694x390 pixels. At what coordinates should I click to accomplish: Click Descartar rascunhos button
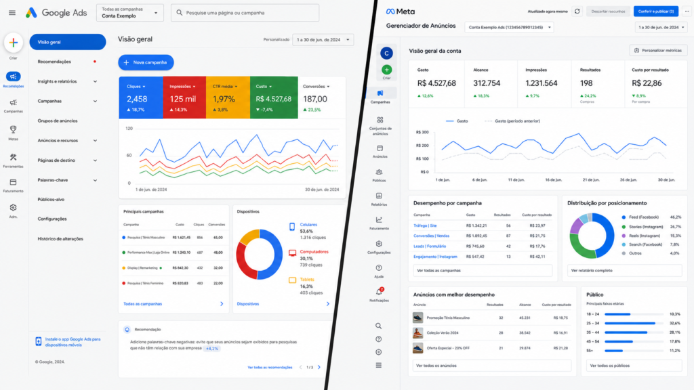[608, 12]
